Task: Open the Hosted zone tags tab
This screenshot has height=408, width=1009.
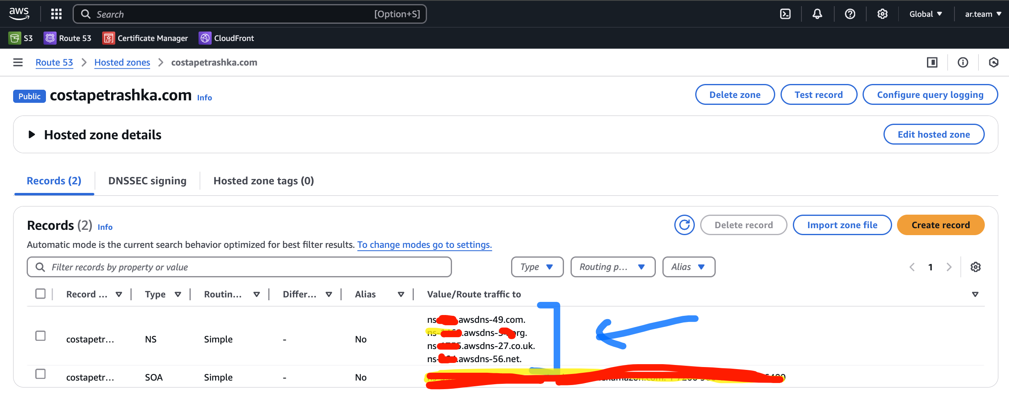Action: 263,181
